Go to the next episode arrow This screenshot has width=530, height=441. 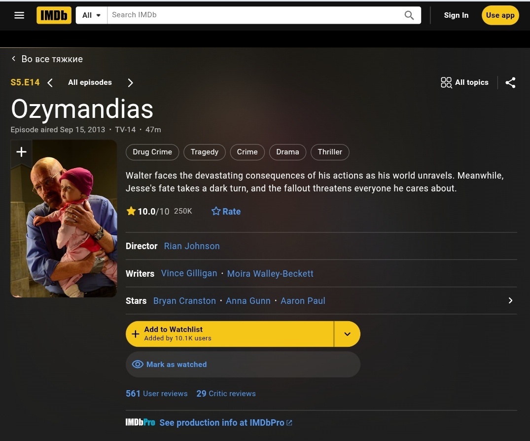point(131,83)
